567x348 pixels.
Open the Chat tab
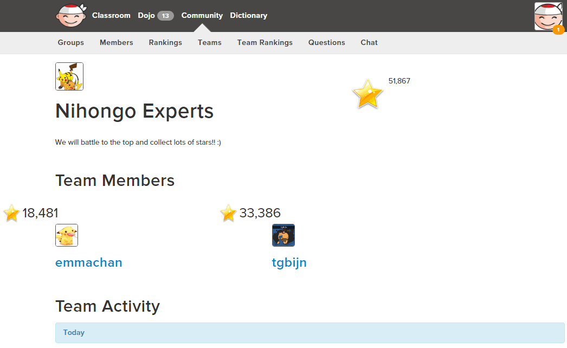pos(369,43)
